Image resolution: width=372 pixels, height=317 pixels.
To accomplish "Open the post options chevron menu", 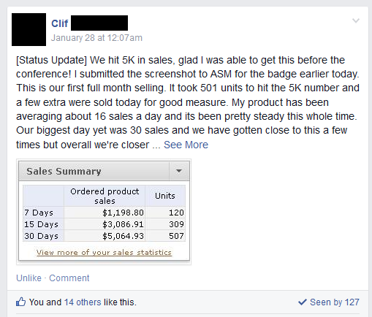I will pos(356,20).
